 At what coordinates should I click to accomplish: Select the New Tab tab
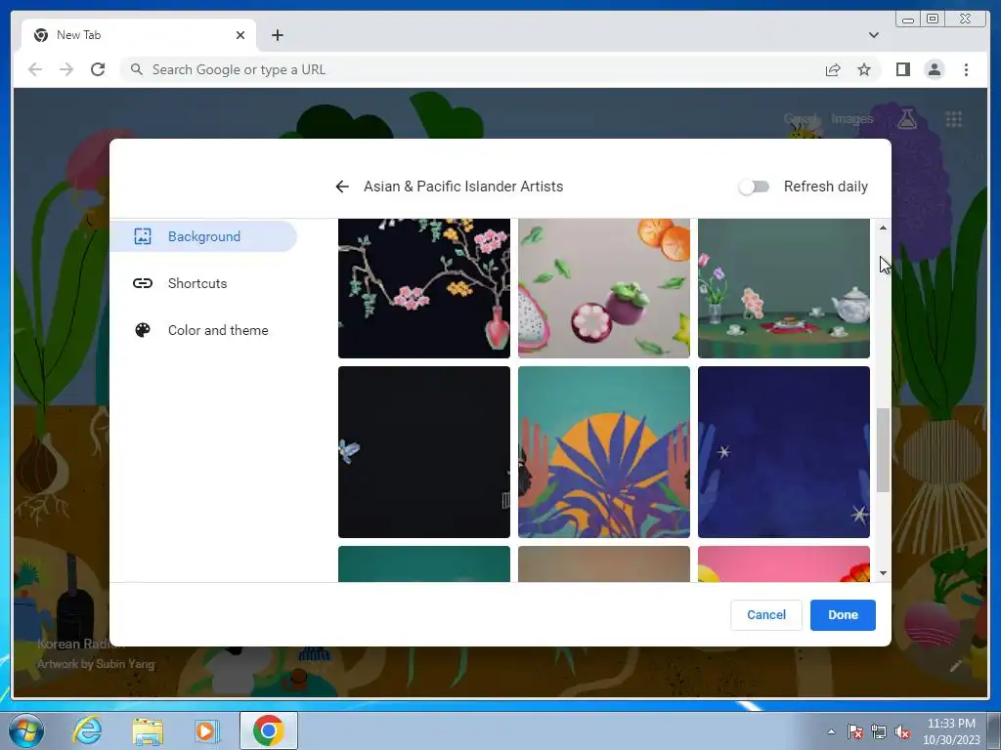pyautogui.click(x=139, y=35)
